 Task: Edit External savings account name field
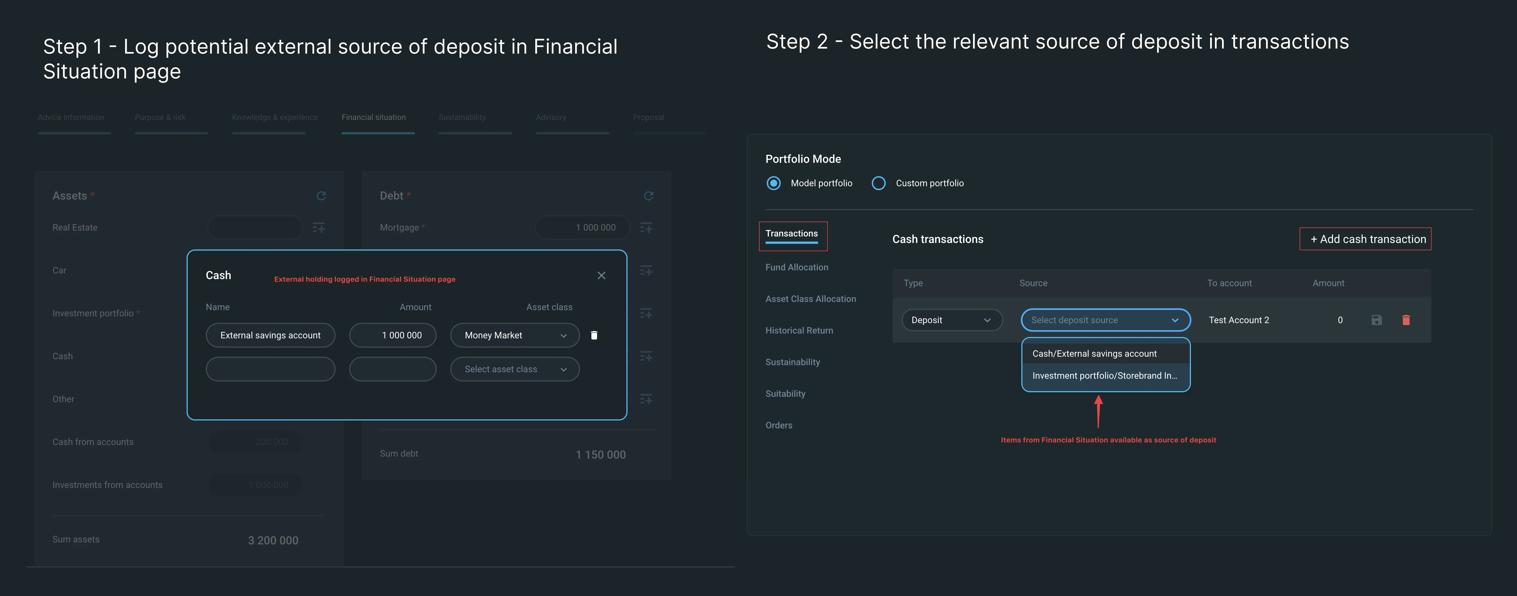pos(270,335)
